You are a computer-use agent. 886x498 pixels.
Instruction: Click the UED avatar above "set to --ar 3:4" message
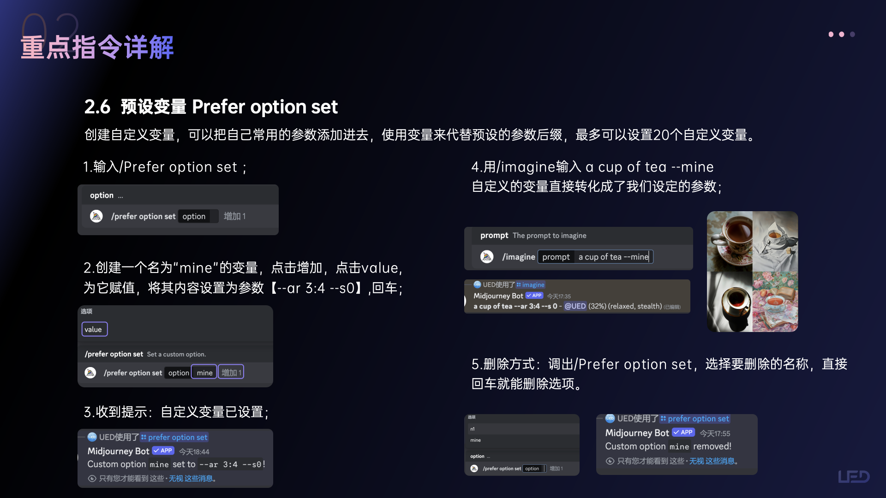[x=92, y=437]
